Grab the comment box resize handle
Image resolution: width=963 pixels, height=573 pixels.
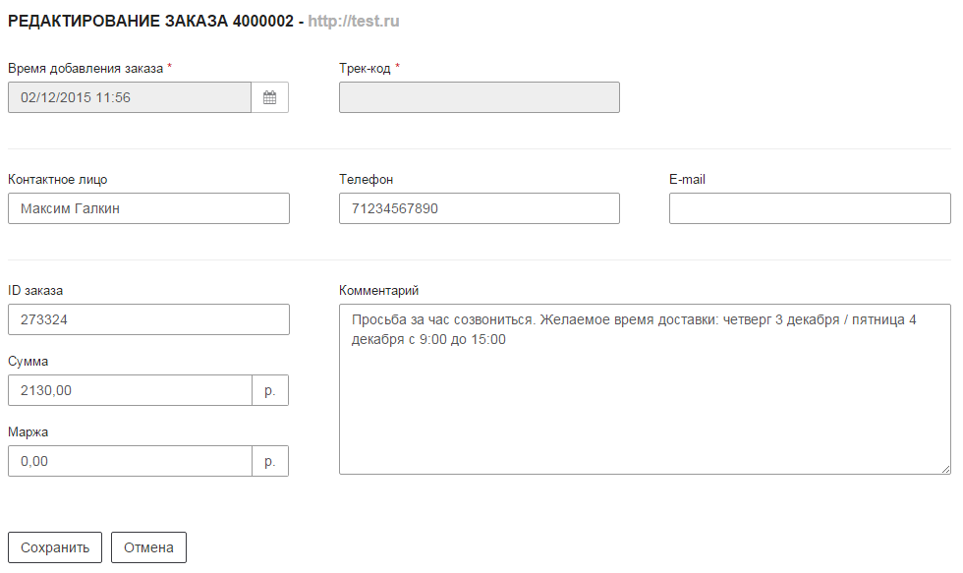click(945, 469)
